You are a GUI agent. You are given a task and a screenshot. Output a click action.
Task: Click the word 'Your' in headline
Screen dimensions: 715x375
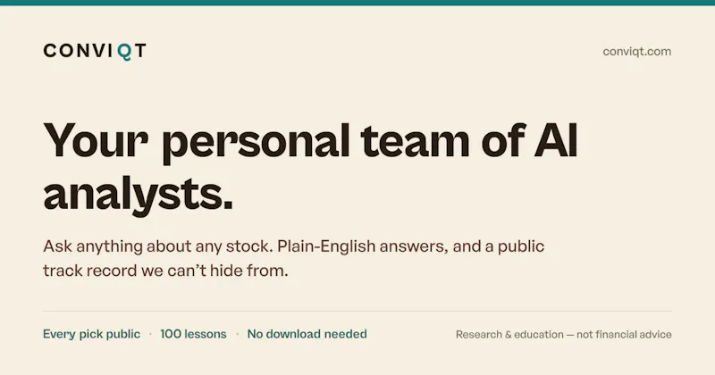96,140
